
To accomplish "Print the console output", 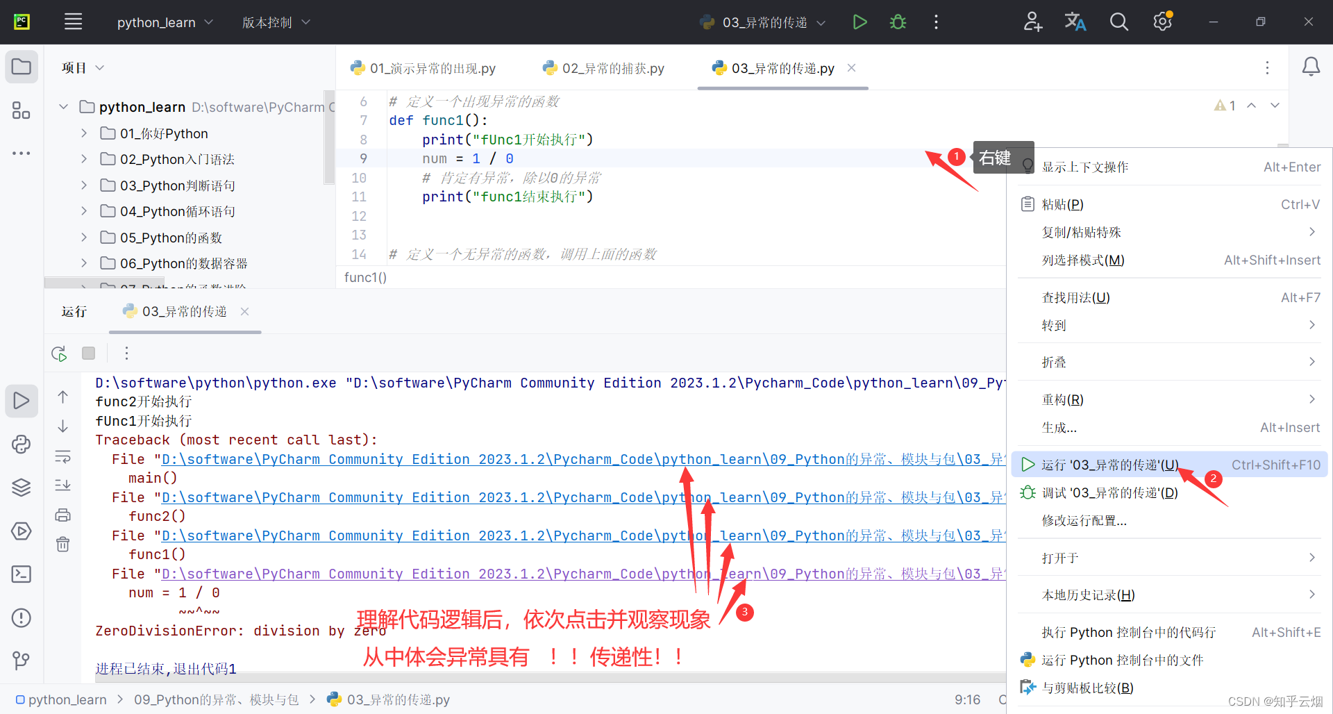I will click(x=62, y=515).
